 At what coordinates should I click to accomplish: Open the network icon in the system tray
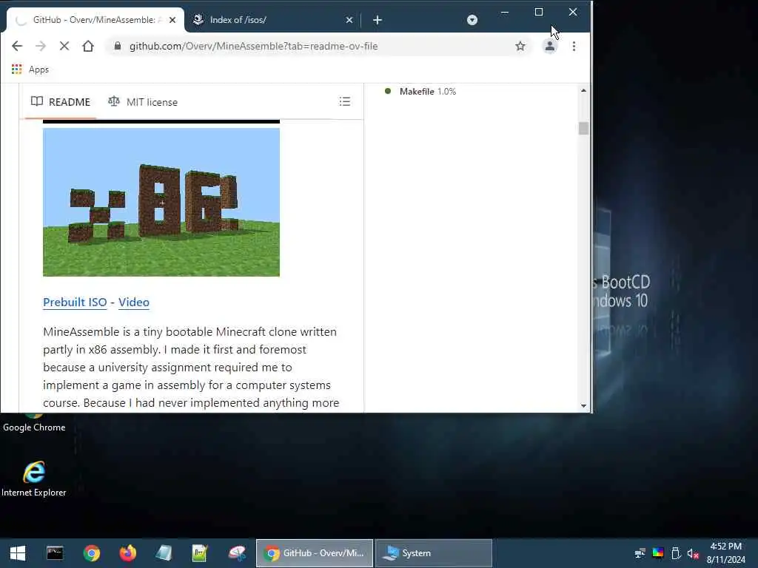tap(640, 553)
